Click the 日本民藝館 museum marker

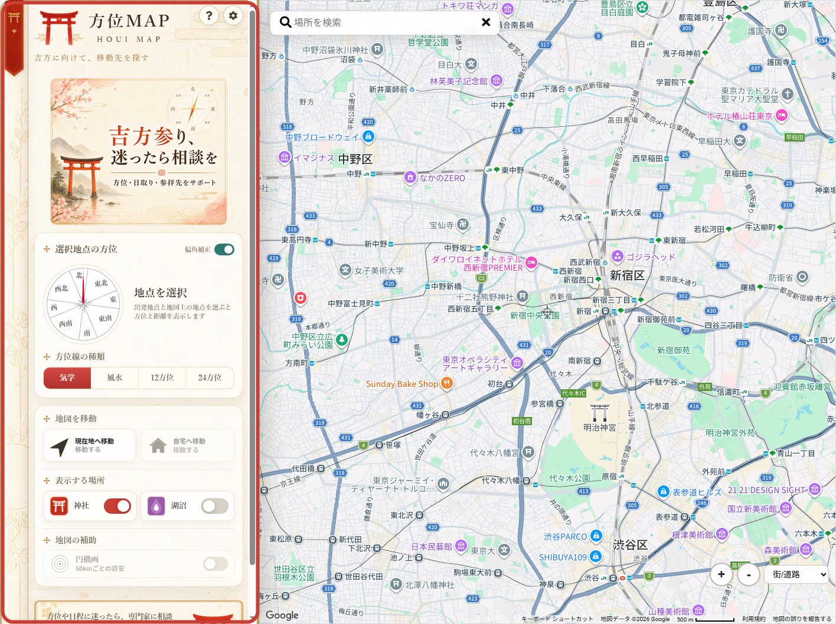461,546
